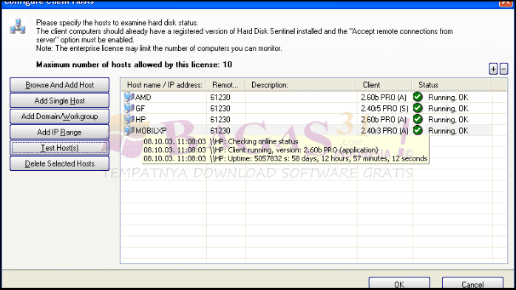The width and height of the screenshot is (516, 290).
Task: Click port 61230 in the MOBILXP row
Action: point(220,131)
